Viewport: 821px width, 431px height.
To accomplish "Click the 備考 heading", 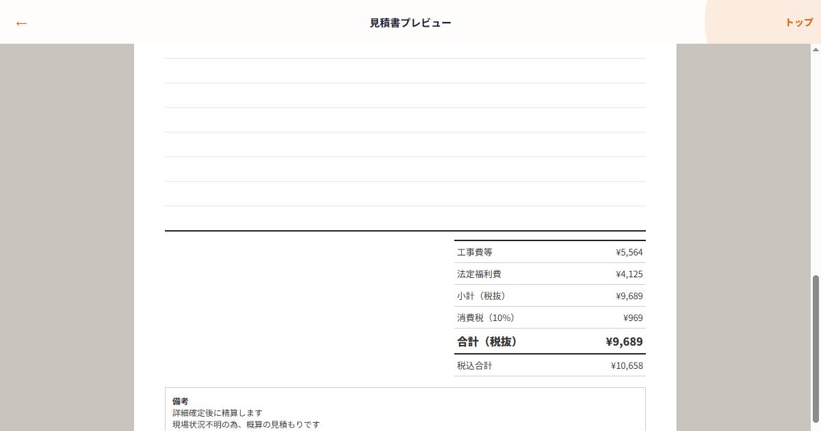I will 181,402.
